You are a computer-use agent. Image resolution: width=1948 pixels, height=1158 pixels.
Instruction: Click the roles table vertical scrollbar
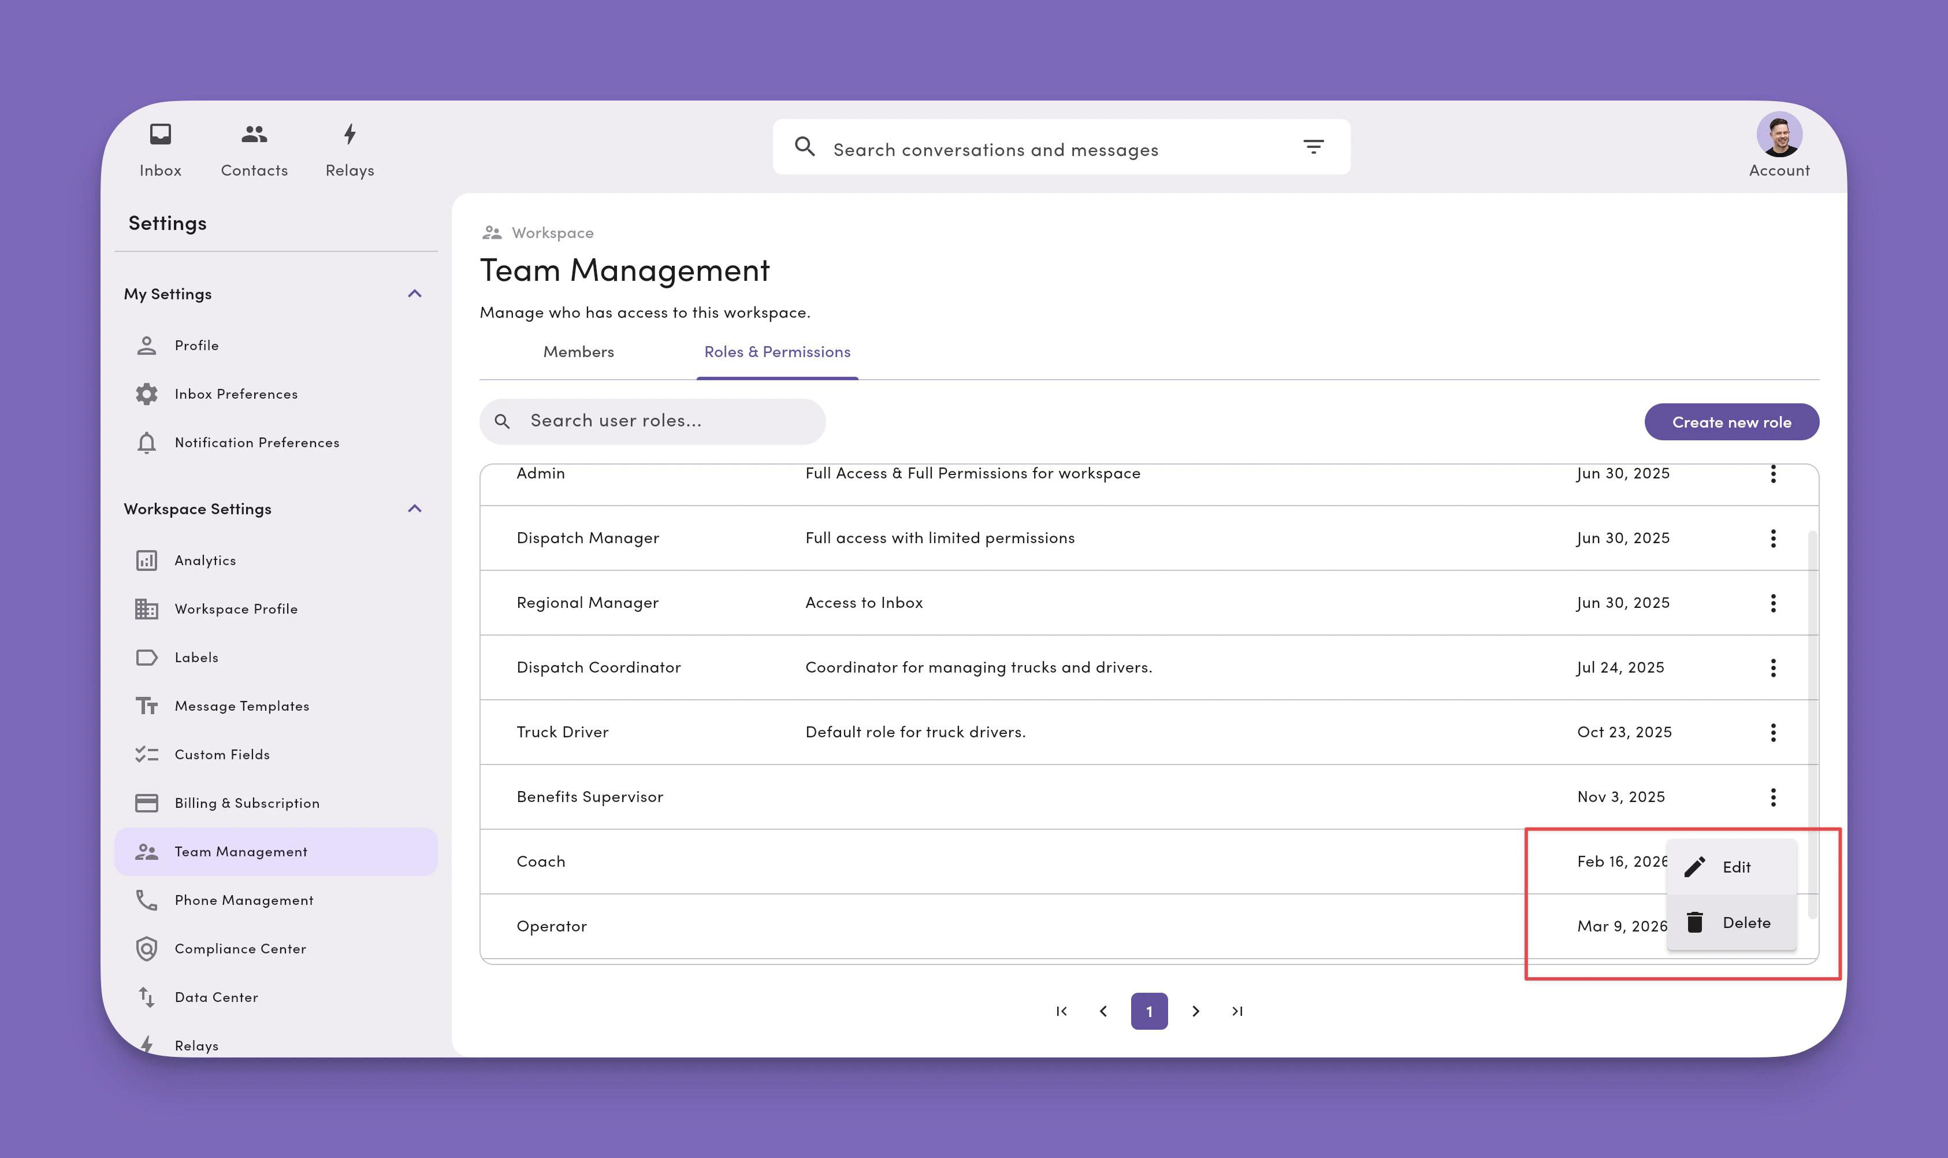tap(1812, 724)
